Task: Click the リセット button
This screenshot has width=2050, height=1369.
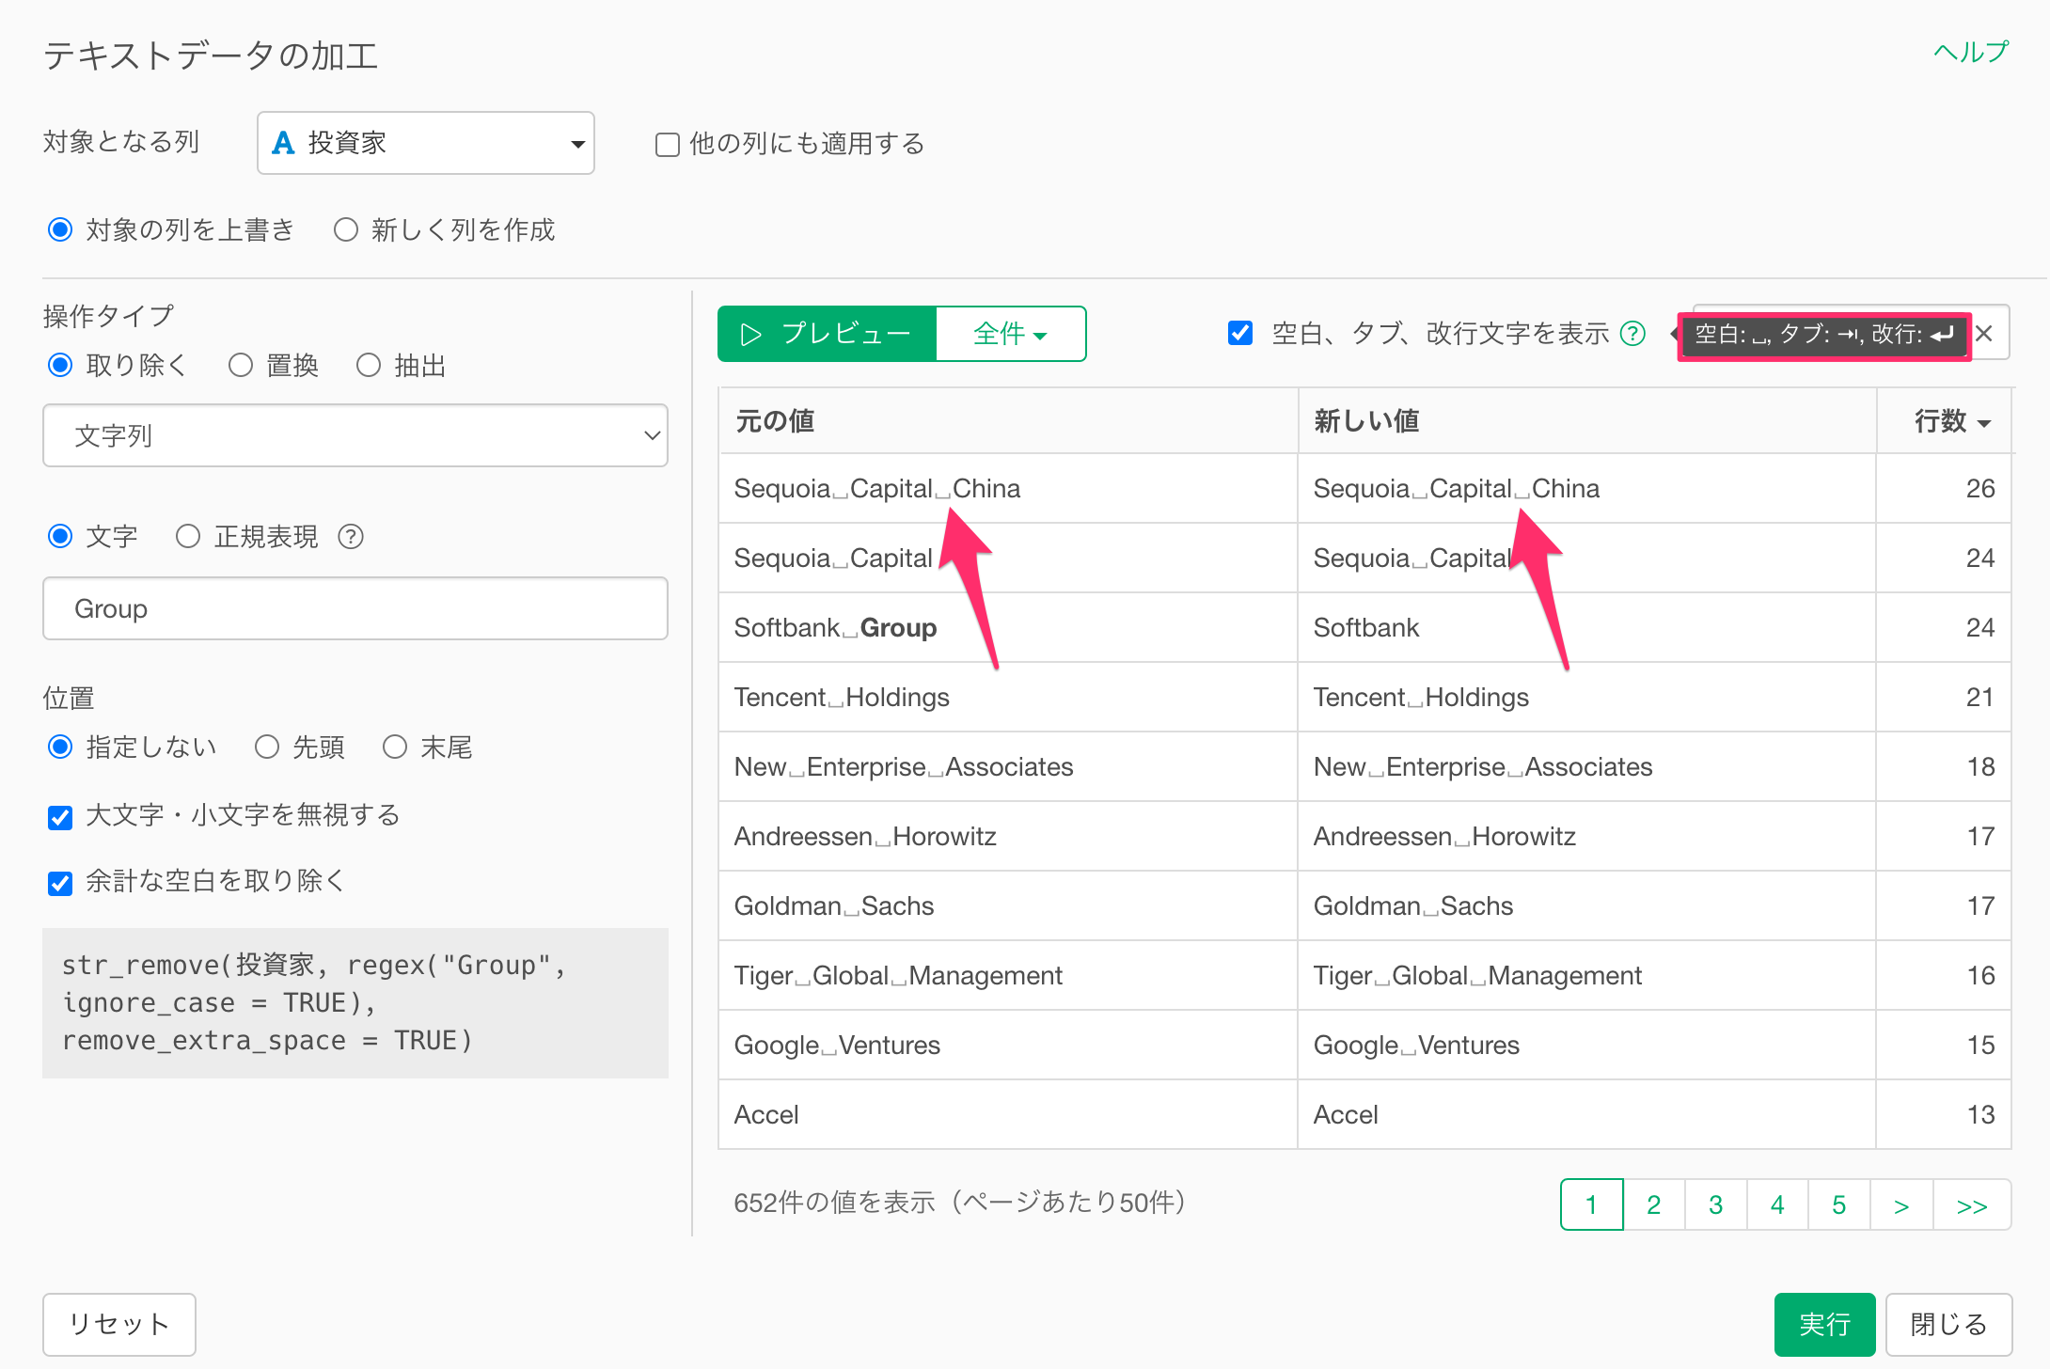Action: click(119, 1324)
